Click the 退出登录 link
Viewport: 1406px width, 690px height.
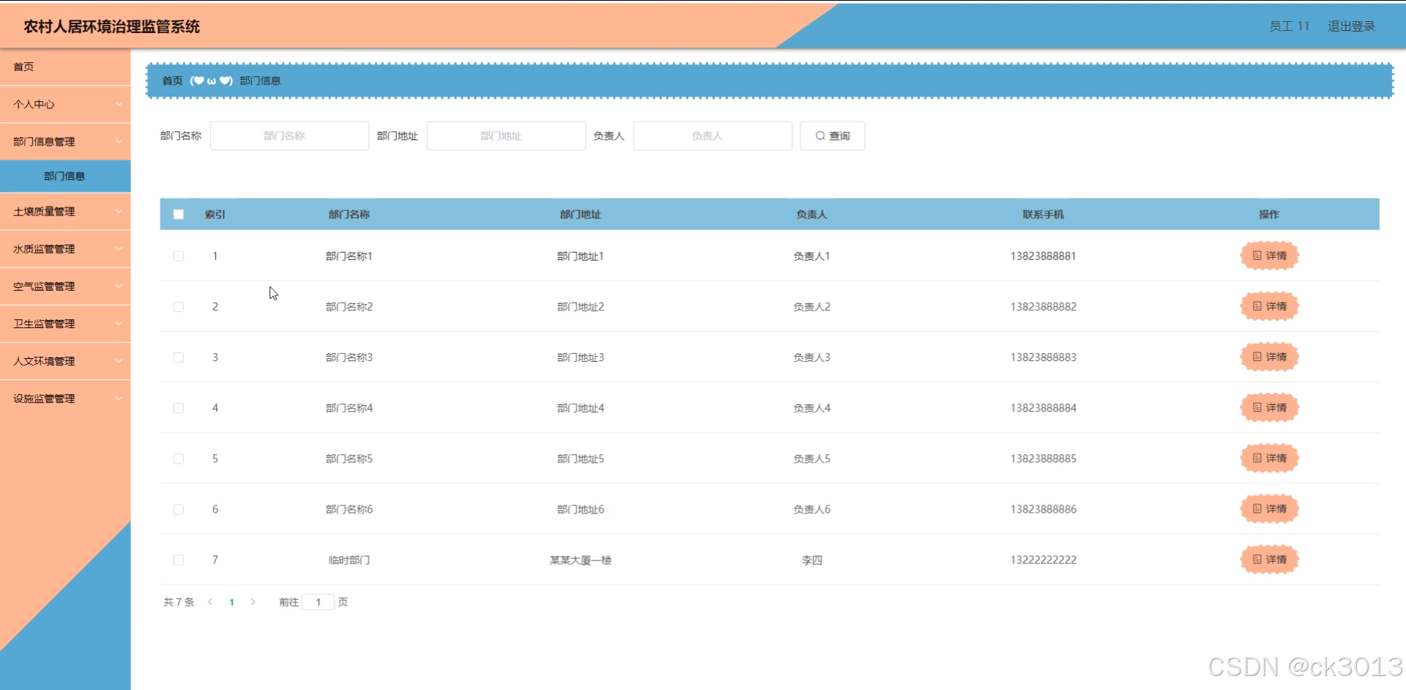click(1350, 26)
